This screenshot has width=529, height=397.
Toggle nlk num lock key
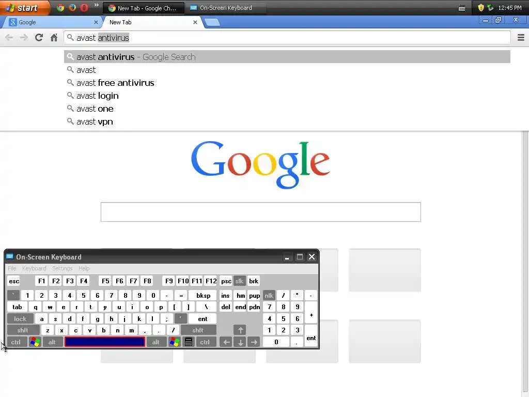click(269, 295)
